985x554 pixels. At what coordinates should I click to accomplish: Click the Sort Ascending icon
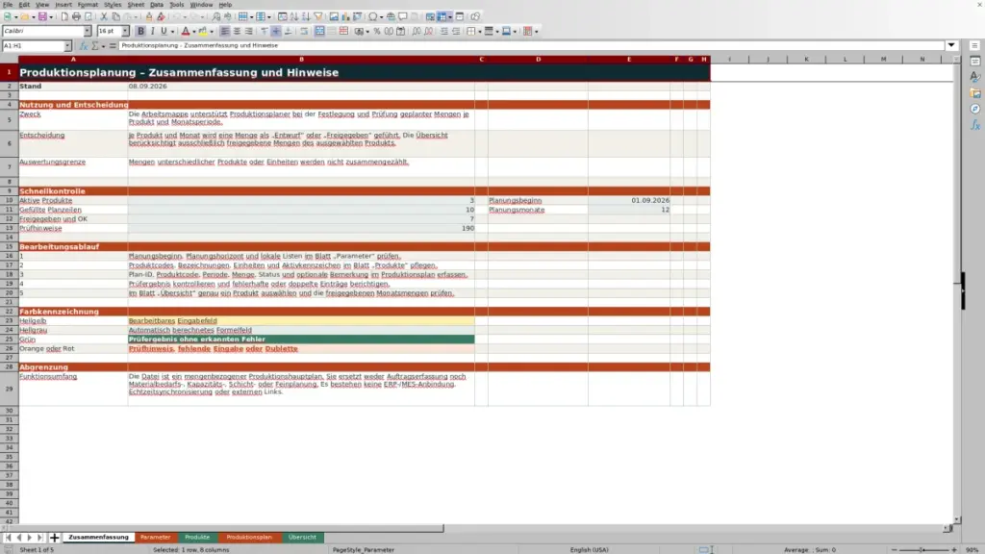click(x=294, y=16)
